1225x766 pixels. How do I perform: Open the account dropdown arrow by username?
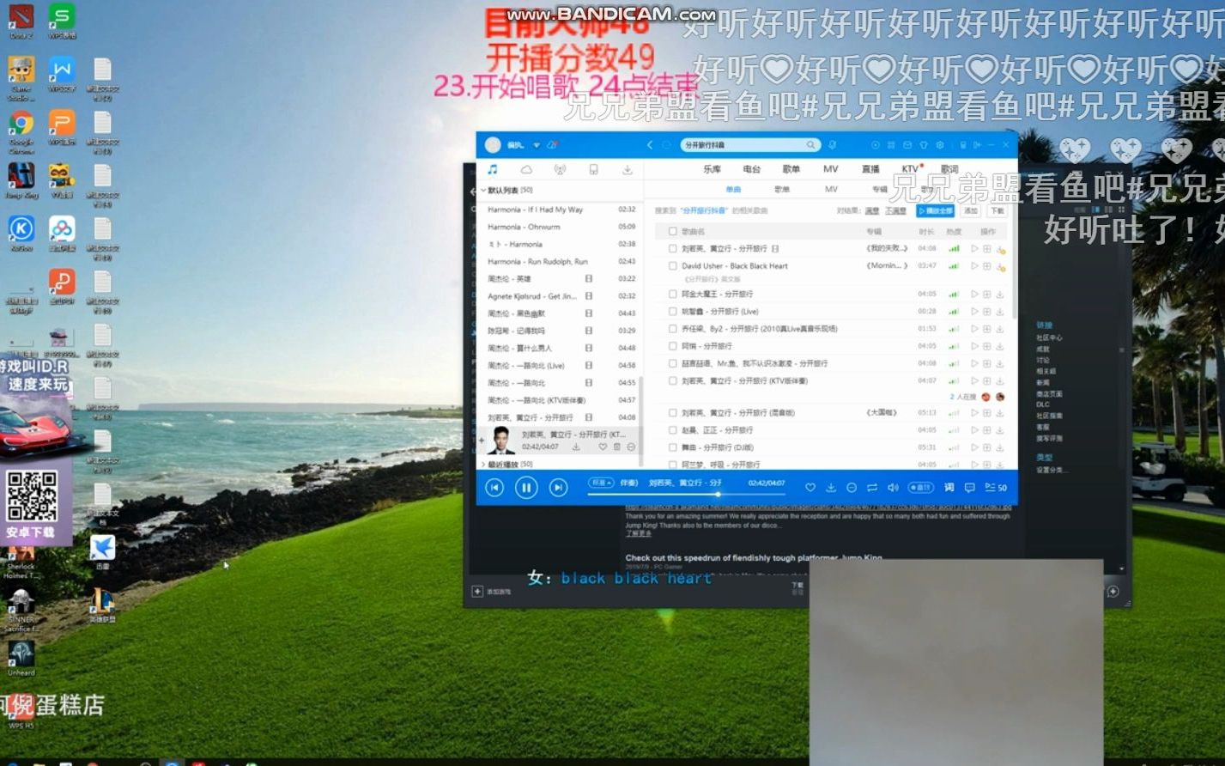(x=537, y=144)
